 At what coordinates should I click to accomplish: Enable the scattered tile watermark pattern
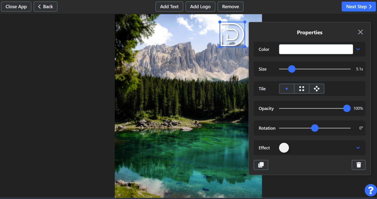(x=317, y=88)
